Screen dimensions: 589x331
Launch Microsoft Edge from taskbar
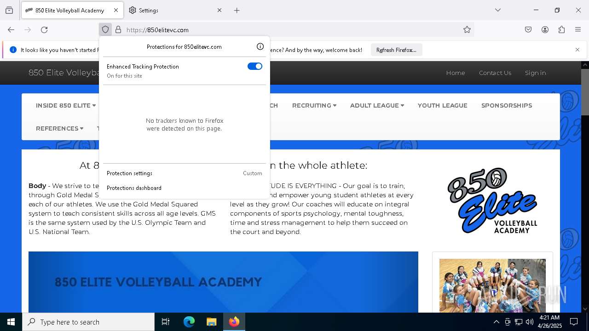point(189,322)
